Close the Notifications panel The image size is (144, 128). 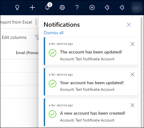pyautogui.click(x=129, y=25)
